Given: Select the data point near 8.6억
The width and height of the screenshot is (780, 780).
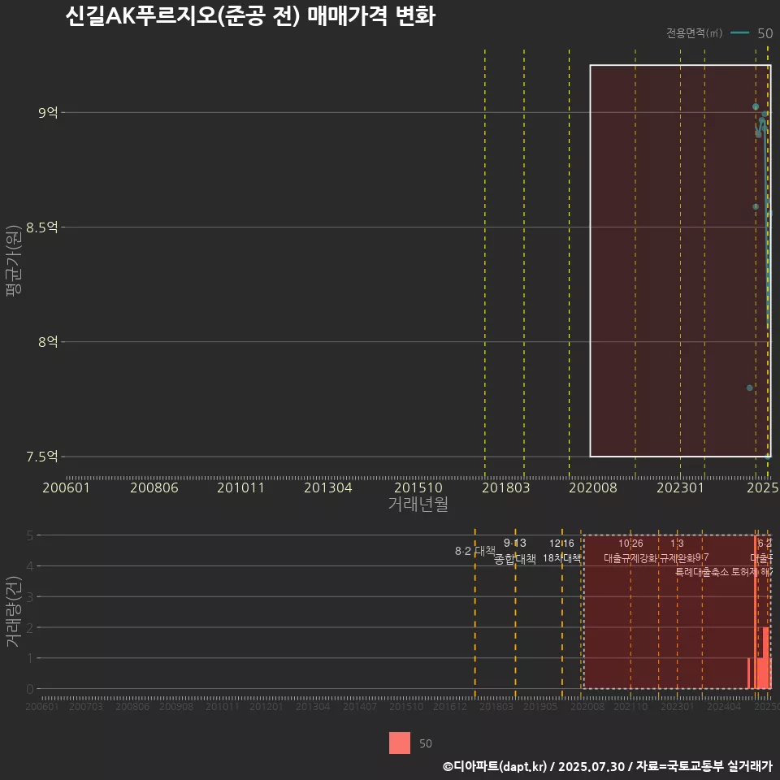Looking at the screenshot, I should pyautogui.click(x=756, y=206).
